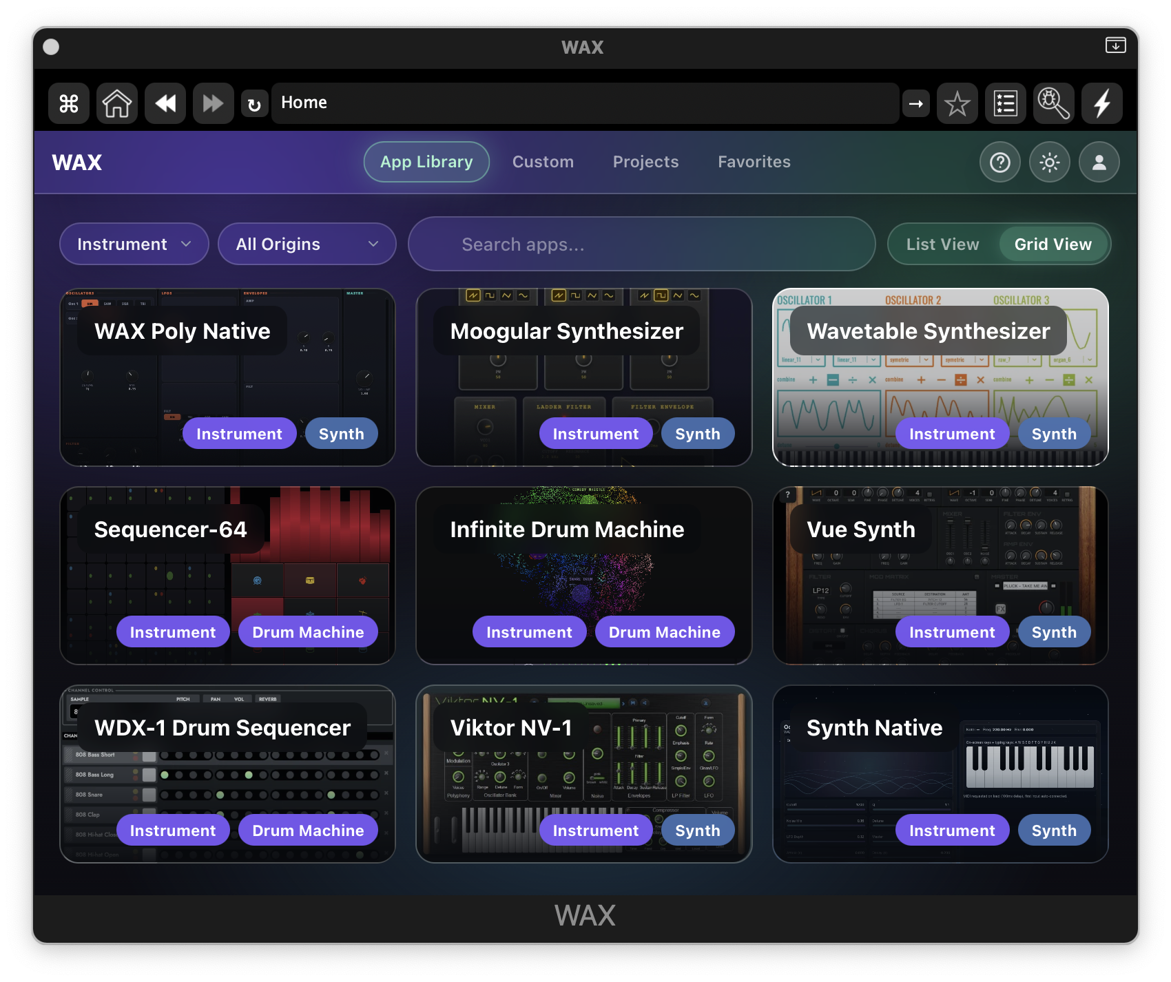
Task: Click Synth tag on WAX Poly Native
Action: click(x=342, y=434)
